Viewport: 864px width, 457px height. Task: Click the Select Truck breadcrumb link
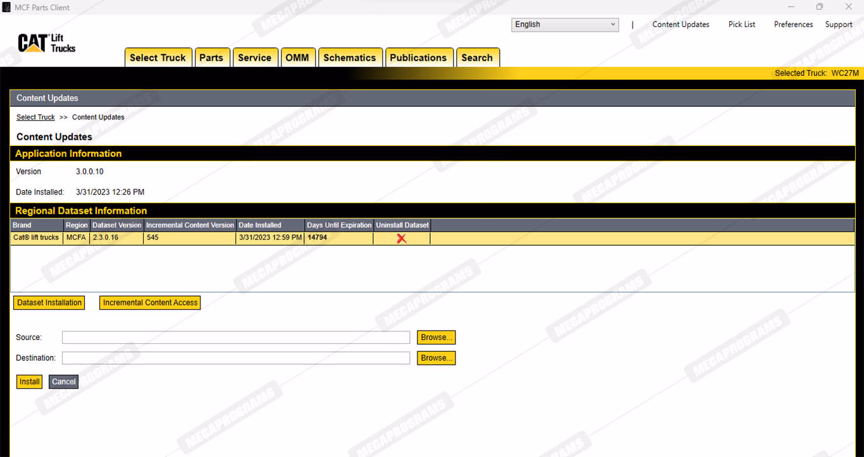[35, 118]
